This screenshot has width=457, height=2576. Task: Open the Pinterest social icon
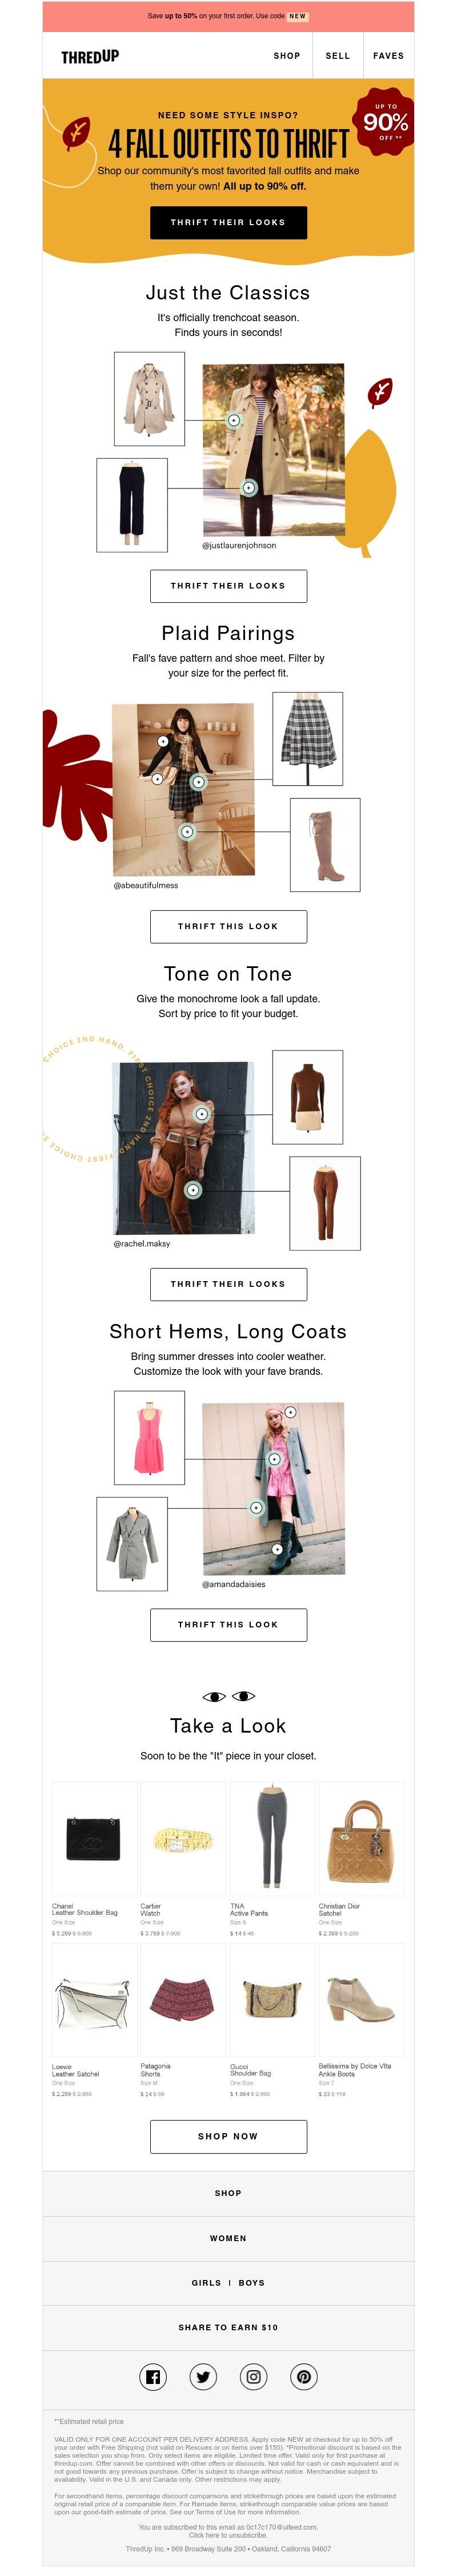coord(304,2377)
